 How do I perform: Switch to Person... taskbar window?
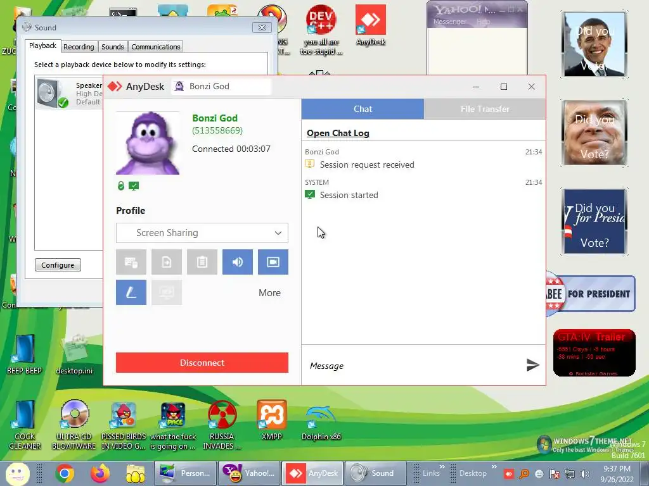185,473
